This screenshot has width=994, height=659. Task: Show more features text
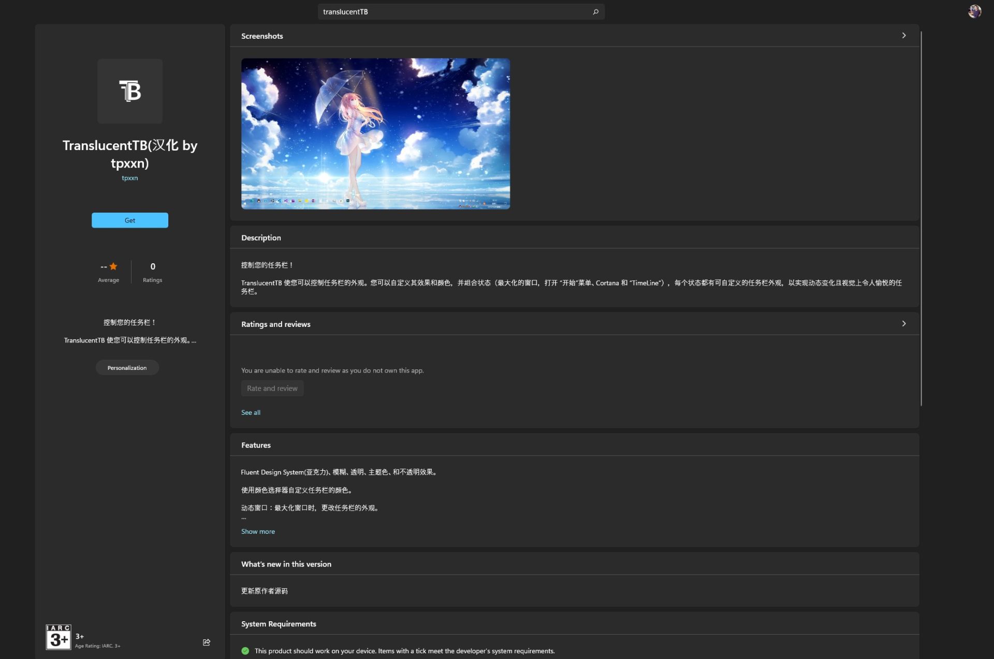pos(258,531)
